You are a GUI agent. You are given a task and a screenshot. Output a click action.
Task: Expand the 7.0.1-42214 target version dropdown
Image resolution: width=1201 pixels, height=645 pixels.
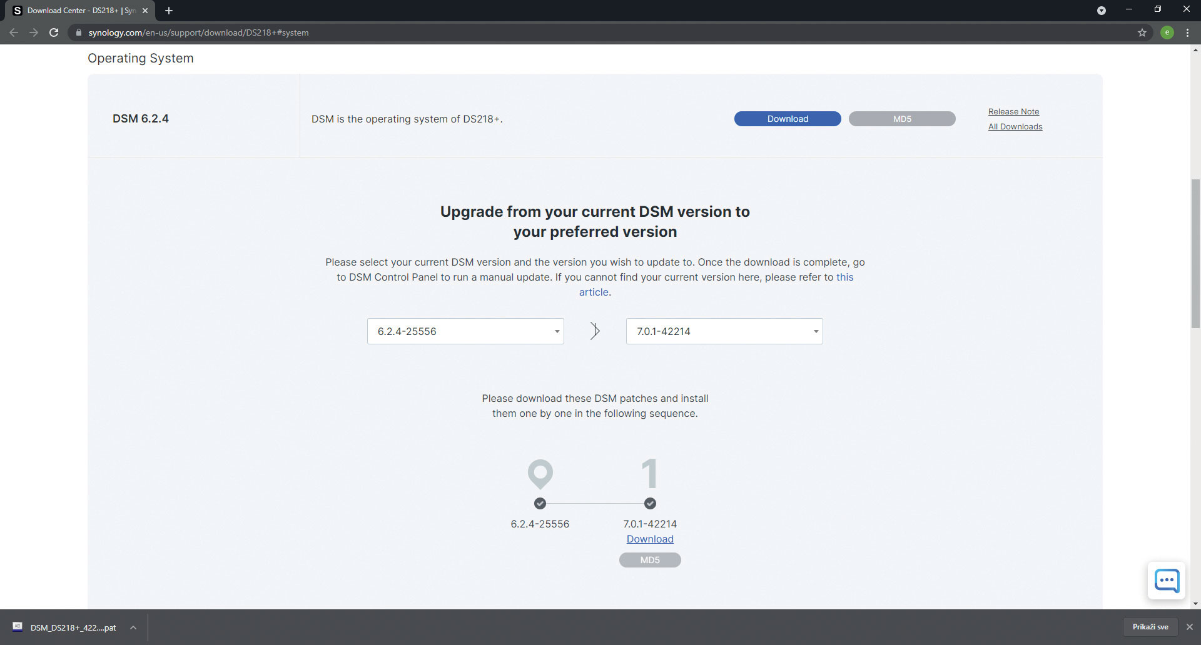point(724,331)
